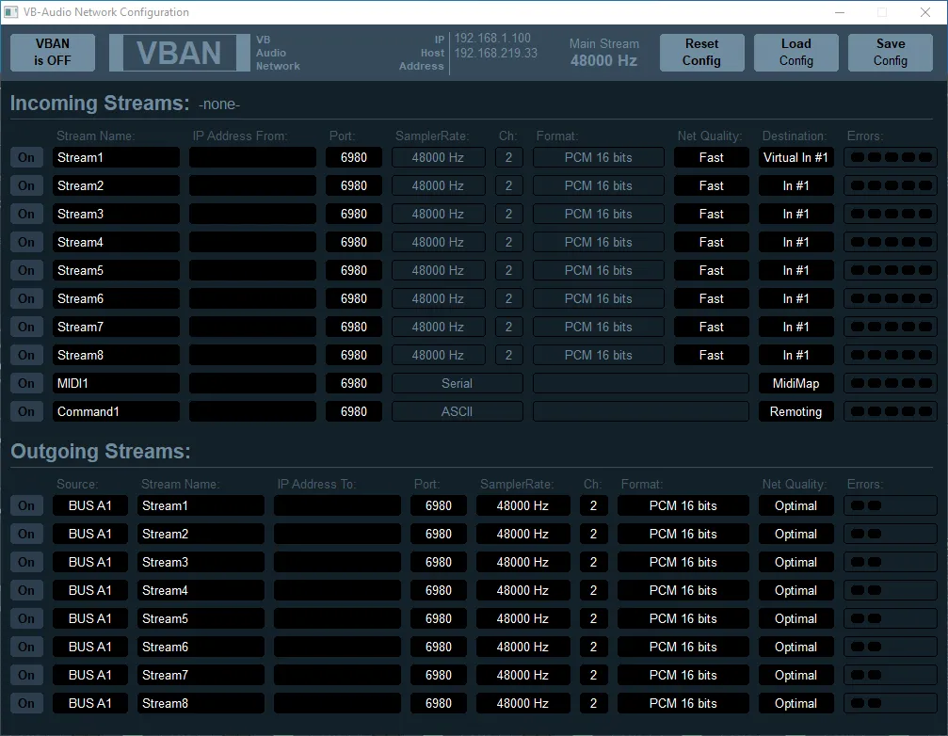The image size is (948, 736).
Task: Click IP Address From field for Stream2
Action: [x=252, y=185]
